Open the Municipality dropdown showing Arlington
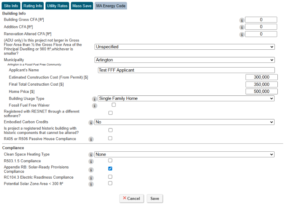 185,60
